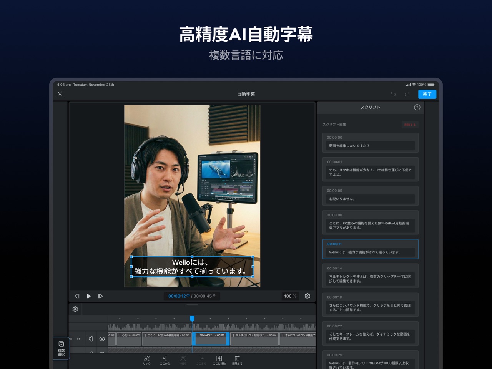Image resolution: width=492 pixels, height=369 pixels.
Task: Open timeline settings gear icon
Action: pos(75,309)
